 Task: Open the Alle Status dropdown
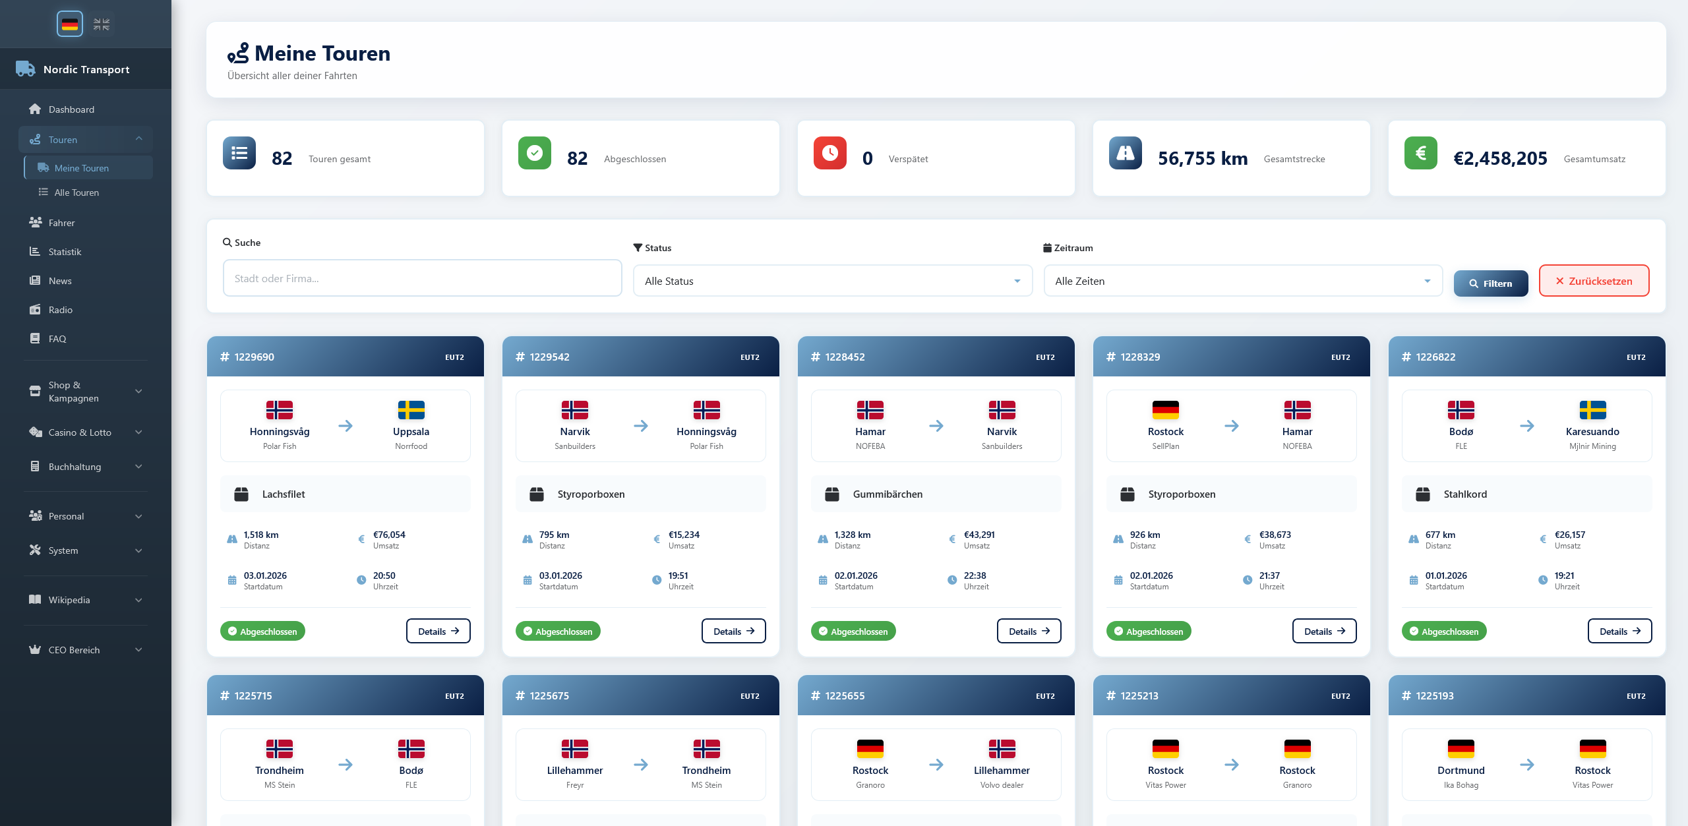[x=832, y=281]
